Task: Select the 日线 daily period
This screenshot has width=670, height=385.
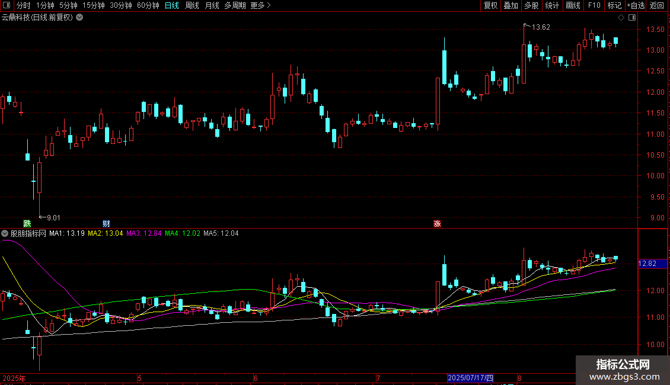Action: [172, 5]
